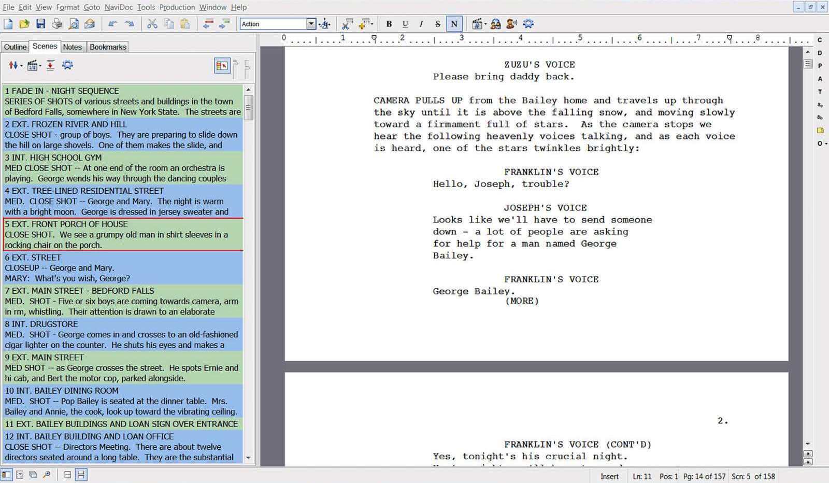Viewport: 829px width, 483px height.
Task: Toggle the panel layout button in Scenes toolbar
Action: click(222, 66)
